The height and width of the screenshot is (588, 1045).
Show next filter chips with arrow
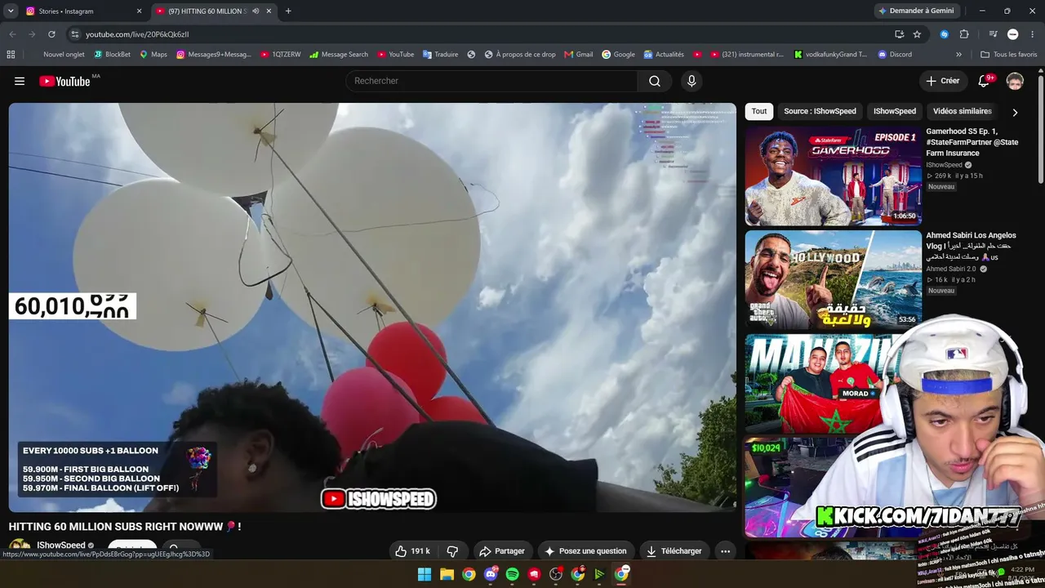[1015, 112]
